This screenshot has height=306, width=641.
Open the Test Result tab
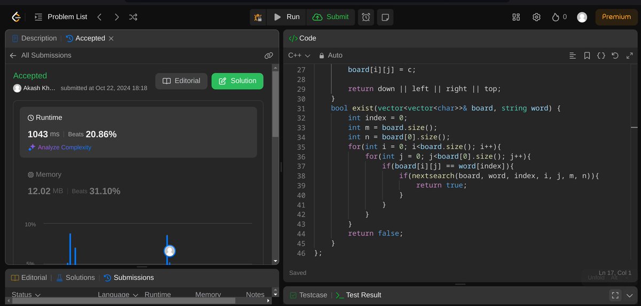click(358, 295)
